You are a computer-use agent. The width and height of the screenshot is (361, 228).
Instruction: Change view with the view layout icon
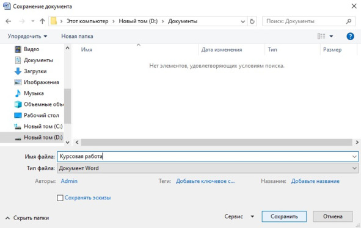[321, 36]
